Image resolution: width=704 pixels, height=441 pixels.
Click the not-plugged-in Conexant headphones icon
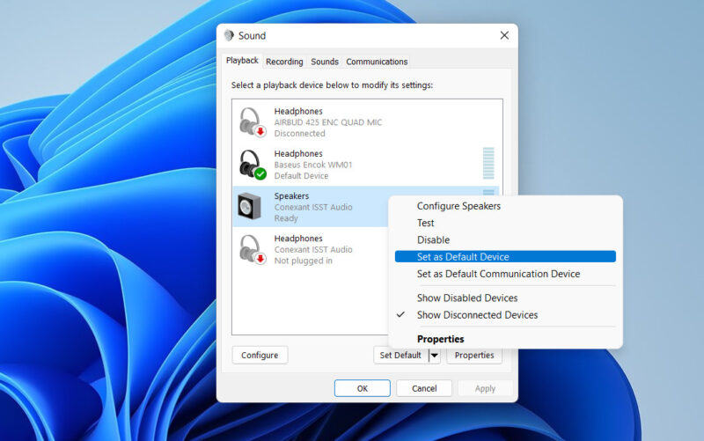click(253, 249)
